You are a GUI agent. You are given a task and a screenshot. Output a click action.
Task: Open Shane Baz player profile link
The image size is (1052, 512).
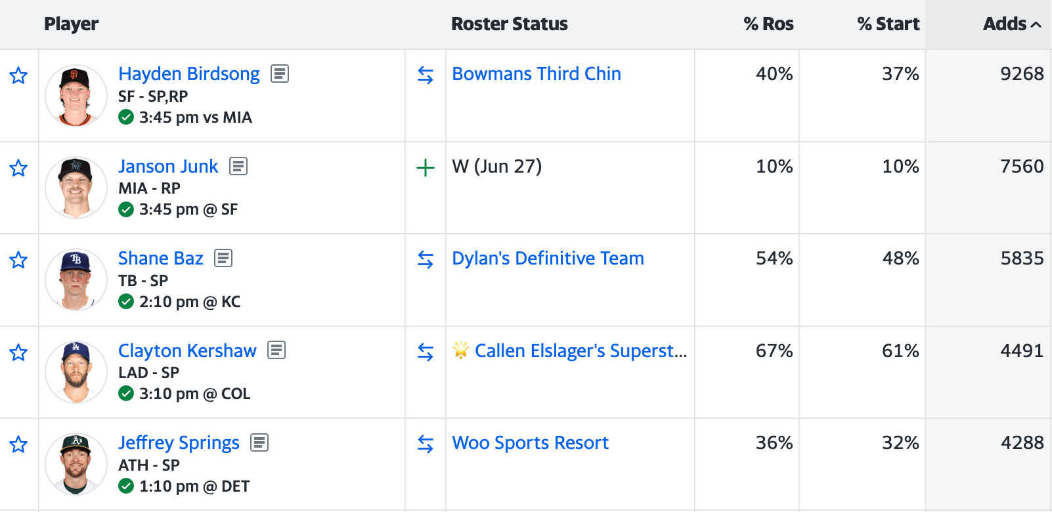(x=161, y=258)
